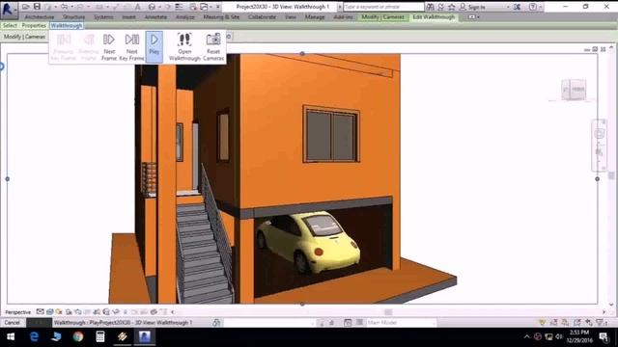Show hidden system tray icons chevron

[x=527, y=336]
